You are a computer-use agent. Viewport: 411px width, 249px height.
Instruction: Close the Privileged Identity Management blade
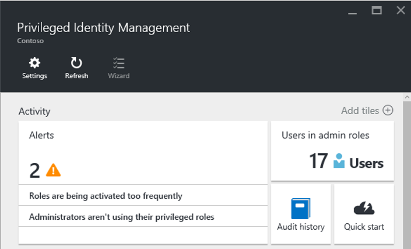400,11
